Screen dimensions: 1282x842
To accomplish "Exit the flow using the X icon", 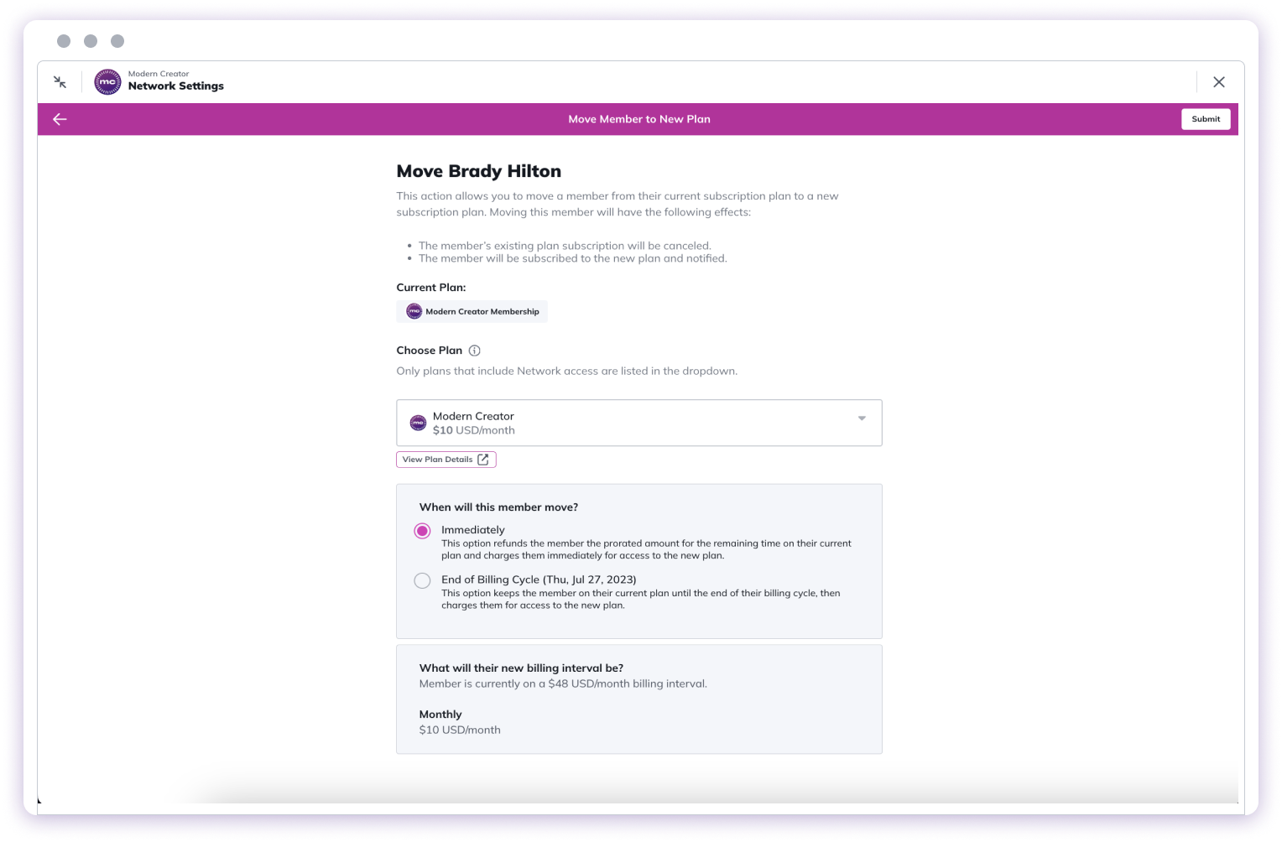I will [1219, 81].
